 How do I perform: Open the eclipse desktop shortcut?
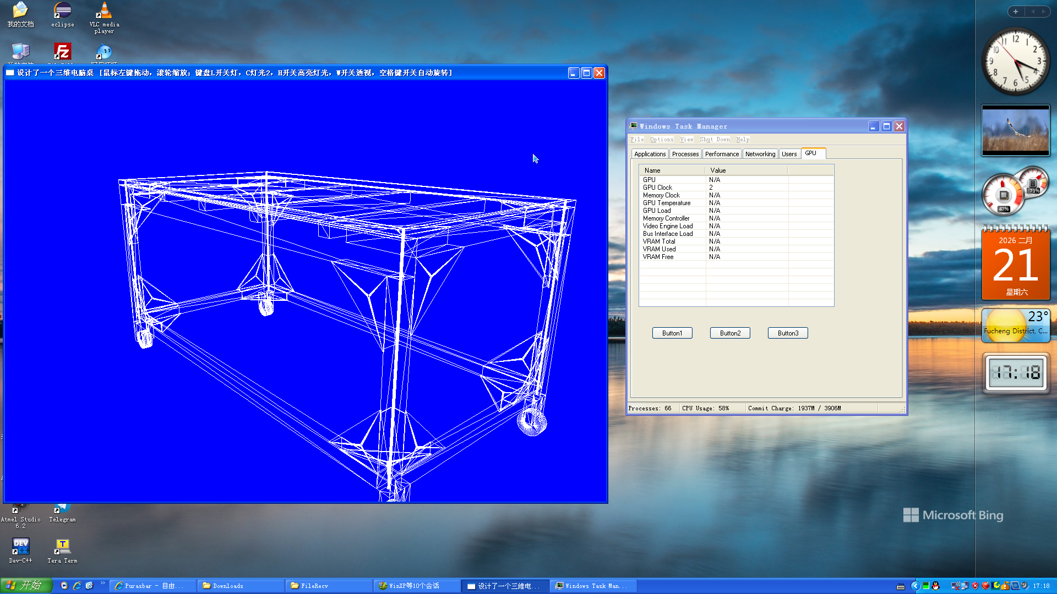tap(62, 11)
